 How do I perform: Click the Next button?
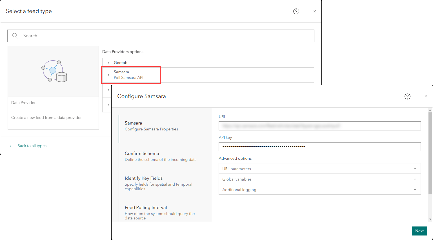click(x=419, y=231)
